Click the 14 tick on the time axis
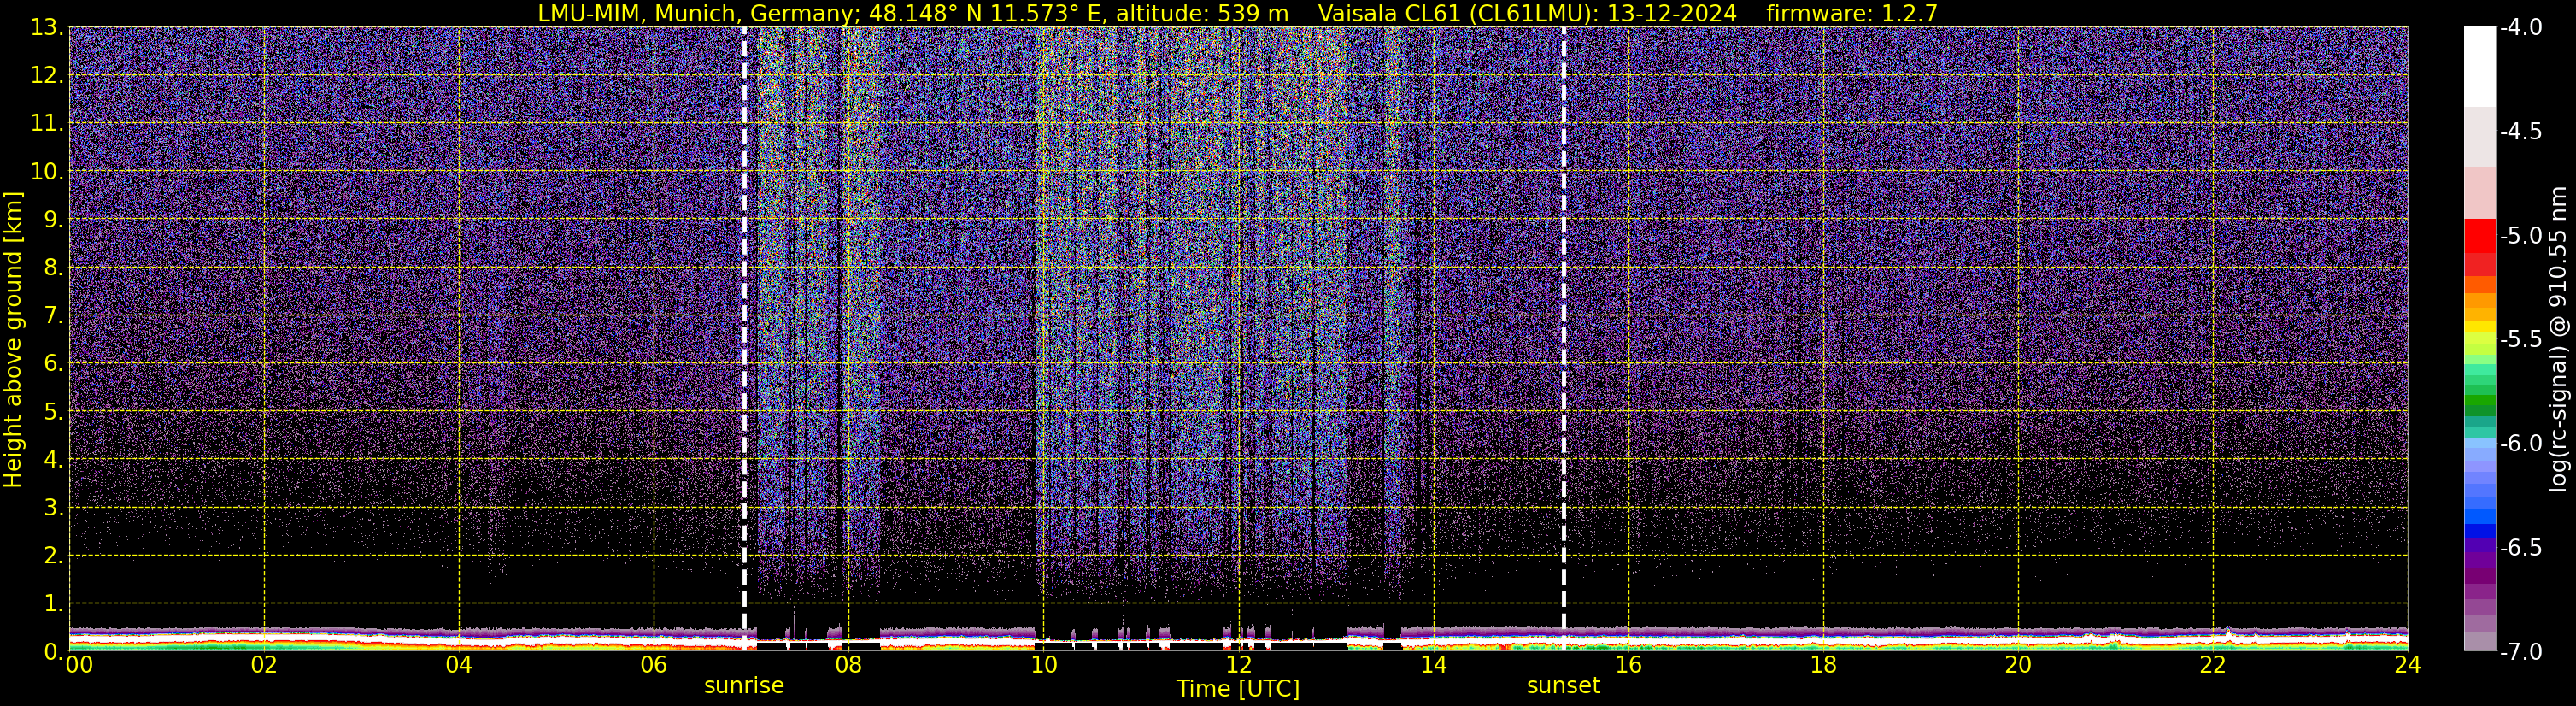The height and width of the screenshot is (706, 2576). click(1433, 665)
